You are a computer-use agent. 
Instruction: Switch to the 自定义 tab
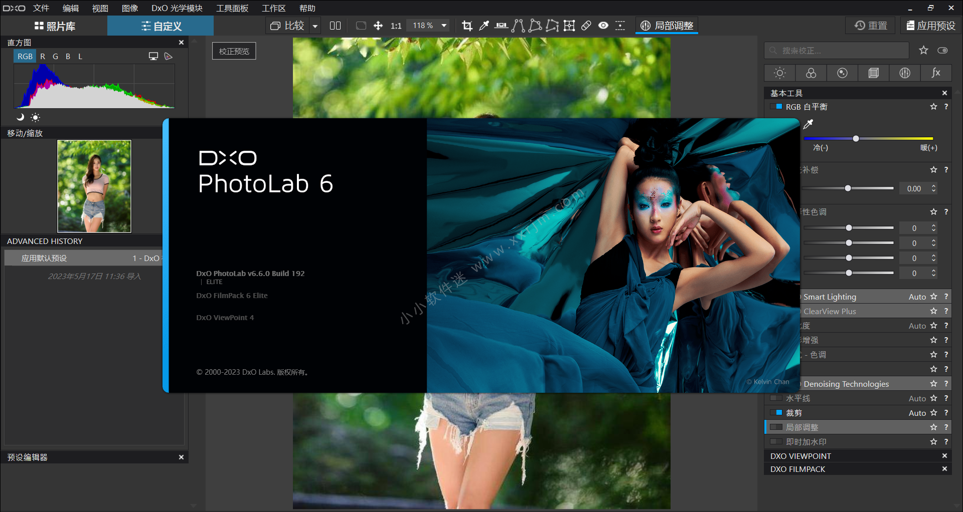tap(160, 26)
